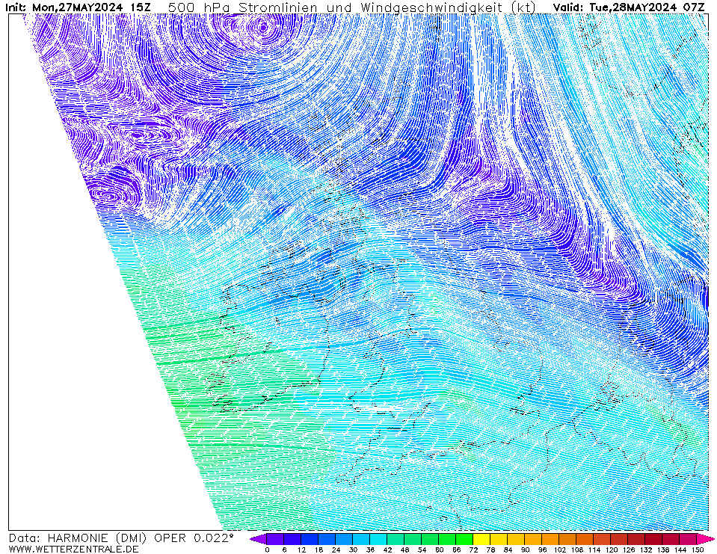Image resolution: width=717 pixels, height=554 pixels.
Task: Click the 18–24 kt legend swatch
Action: click(327, 539)
